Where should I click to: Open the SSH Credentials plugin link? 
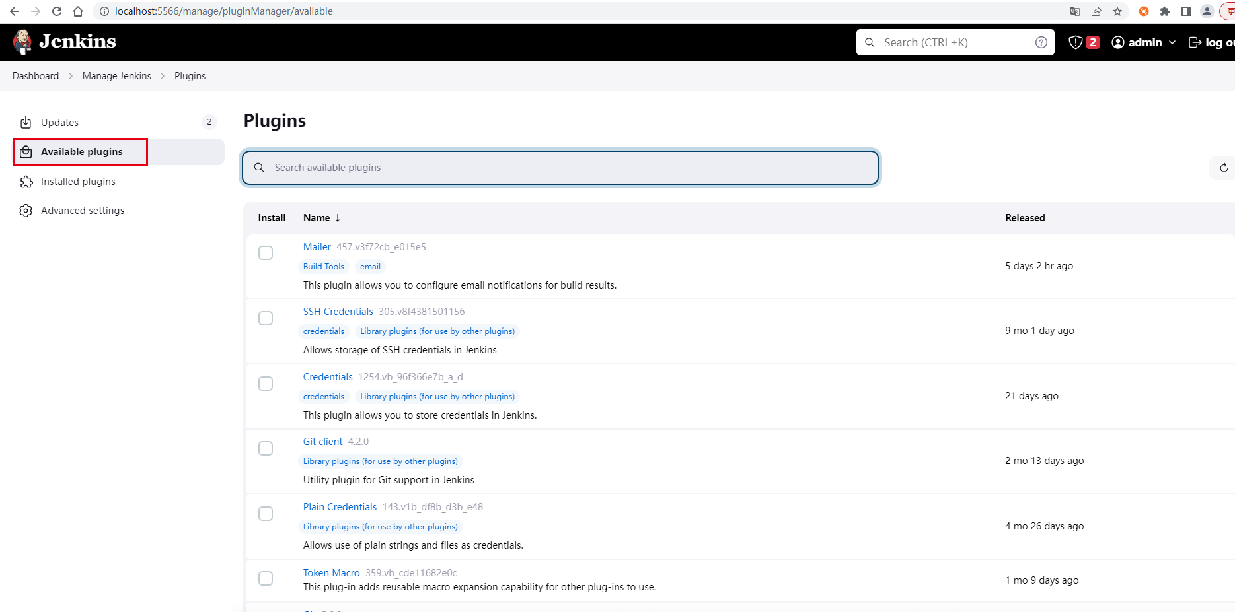coord(338,312)
